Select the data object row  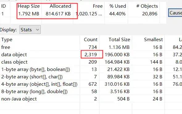pyautogui.click(x=91, y=55)
